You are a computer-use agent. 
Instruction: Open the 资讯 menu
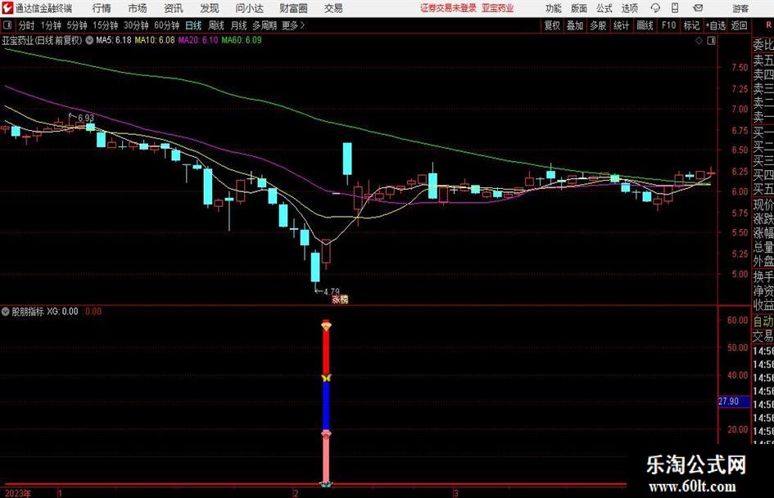(x=174, y=8)
